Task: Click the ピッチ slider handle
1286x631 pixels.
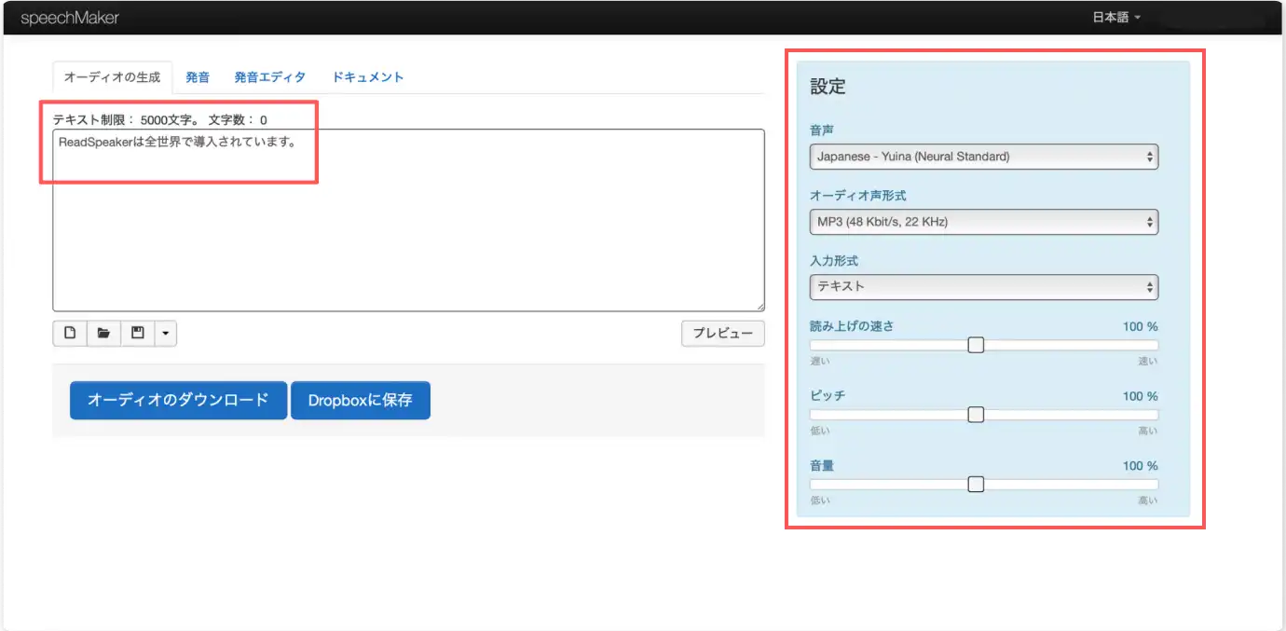Action: click(976, 415)
